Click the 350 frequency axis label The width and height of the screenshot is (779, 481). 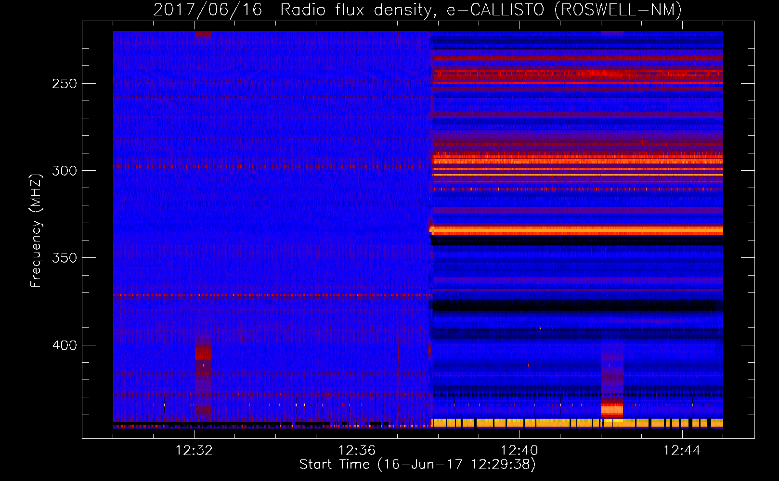point(65,258)
